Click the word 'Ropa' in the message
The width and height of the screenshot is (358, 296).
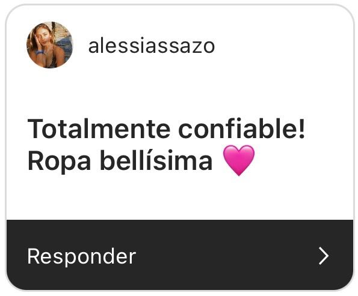(x=59, y=162)
